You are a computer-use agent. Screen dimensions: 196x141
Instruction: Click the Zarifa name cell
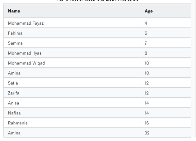tap(72, 93)
